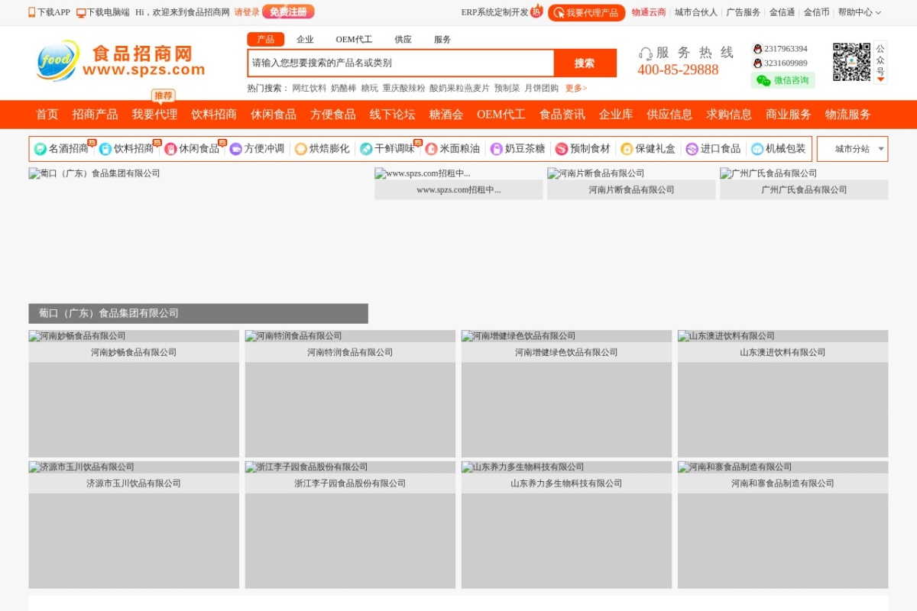This screenshot has height=611, width=917.
Task: Click the 免费注册 button
Action: [288, 12]
